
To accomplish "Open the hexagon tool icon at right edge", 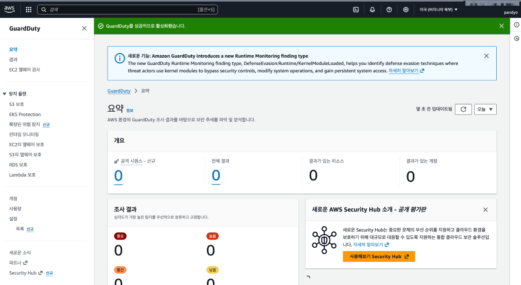I will coord(517,39).
